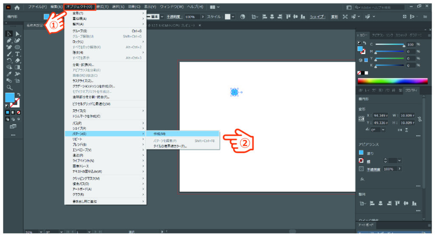Viewport: 435px width, 248px height.
Task: Toggle constrain width and height proportions link
Action: [420, 119]
